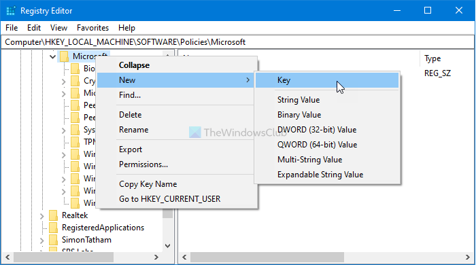Expand the Mic subkey
The height and width of the screenshot is (265, 476).
63,94
